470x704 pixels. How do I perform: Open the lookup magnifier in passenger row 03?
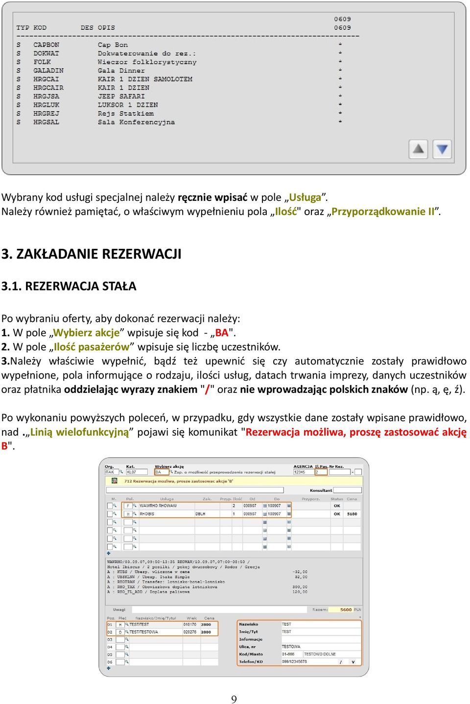pyautogui.click(x=127, y=639)
